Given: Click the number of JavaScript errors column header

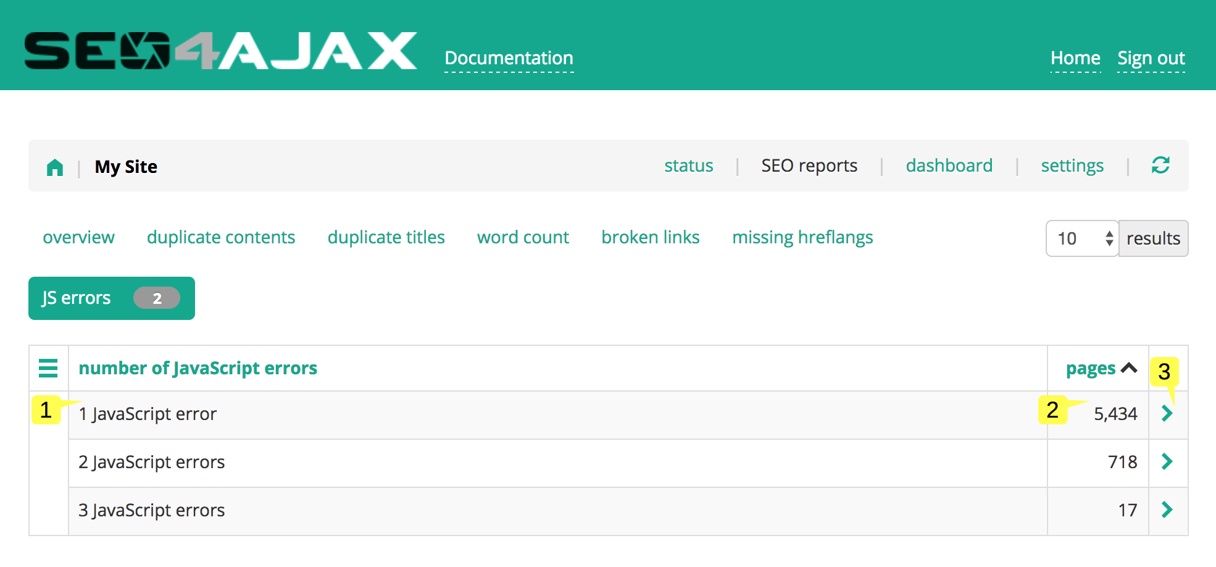Looking at the screenshot, I should (198, 368).
